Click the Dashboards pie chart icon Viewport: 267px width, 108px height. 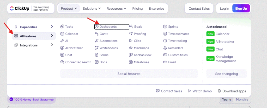(x=97, y=27)
